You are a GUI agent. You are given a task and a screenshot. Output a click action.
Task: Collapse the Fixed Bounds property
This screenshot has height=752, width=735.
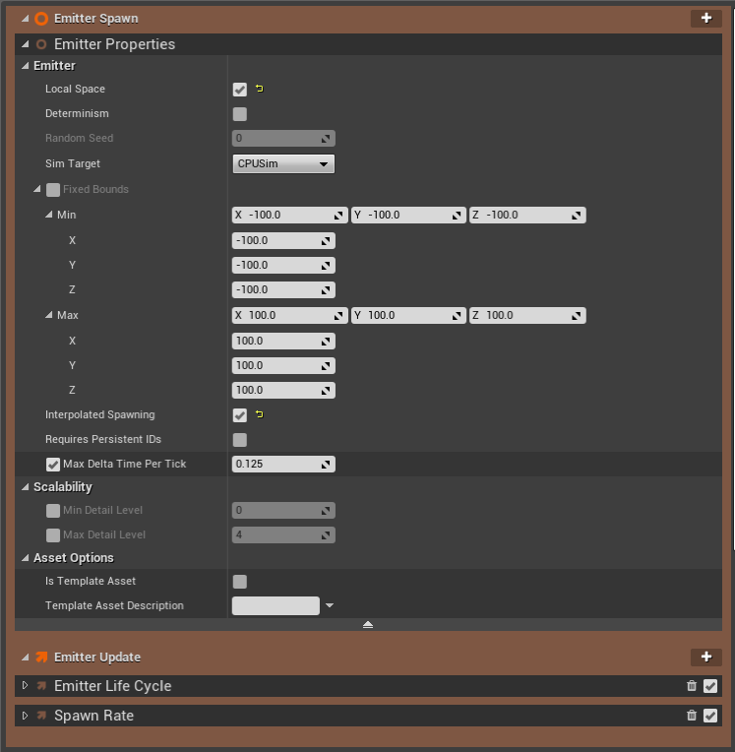tap(37, 189)
